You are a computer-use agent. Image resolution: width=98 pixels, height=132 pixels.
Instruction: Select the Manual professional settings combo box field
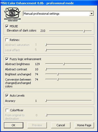pyautogui.click(x=58, y=14)
